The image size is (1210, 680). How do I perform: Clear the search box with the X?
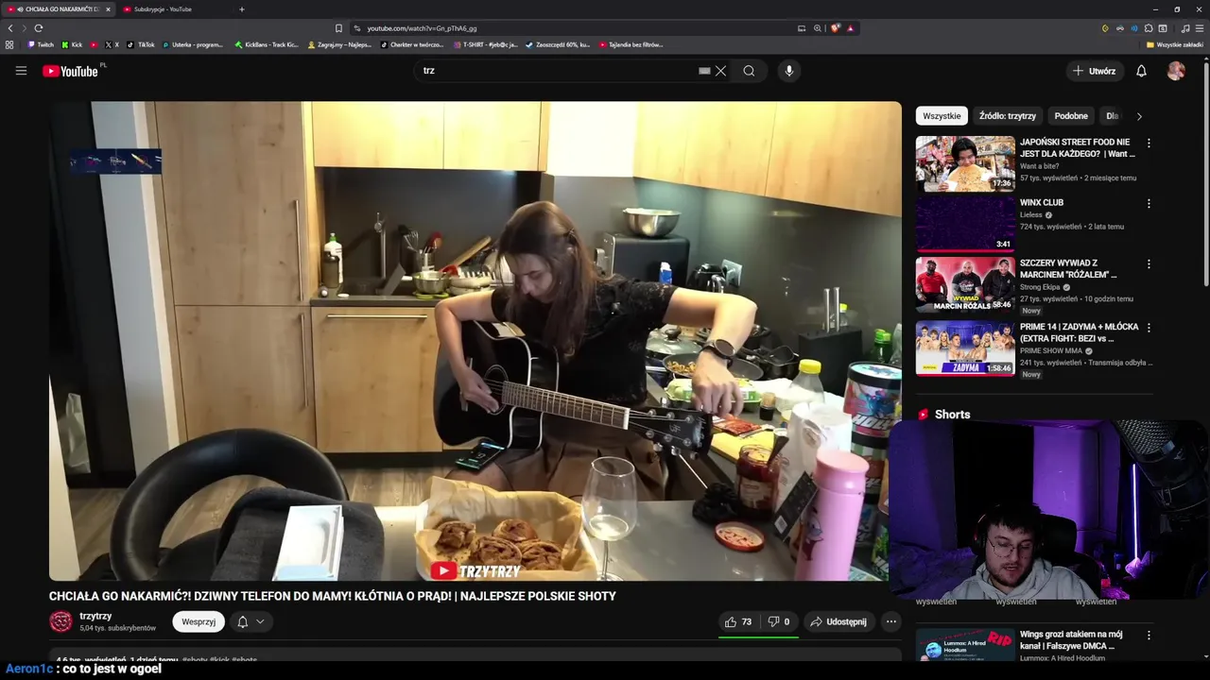[720, 71]
